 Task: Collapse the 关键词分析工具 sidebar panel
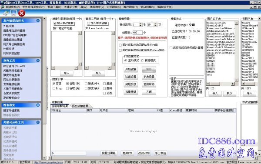pos(38,122)
